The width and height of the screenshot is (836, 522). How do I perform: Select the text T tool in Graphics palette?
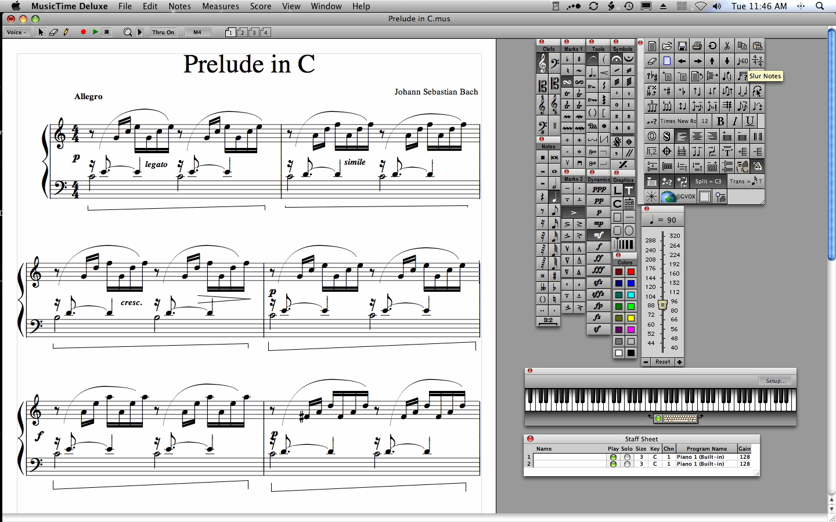pyautogui.click(x=629, y=190)
